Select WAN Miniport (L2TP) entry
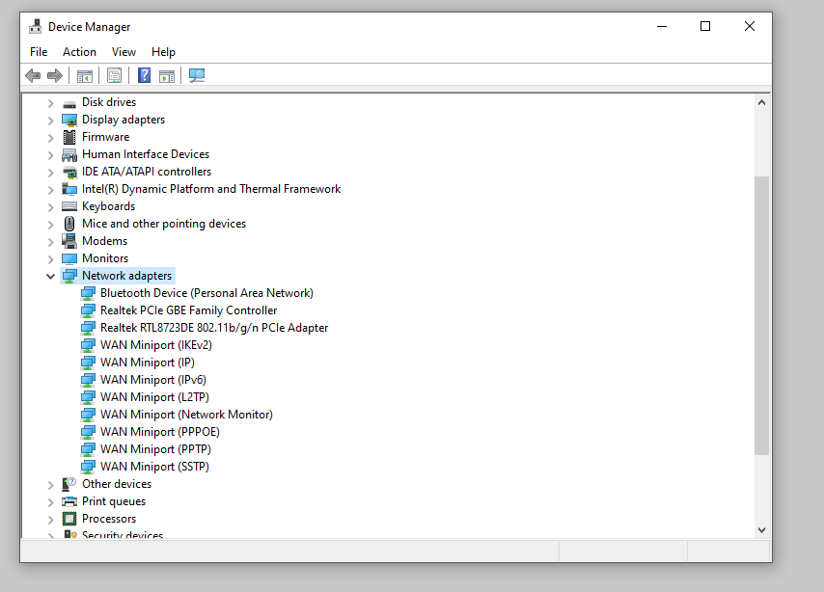 pyautogui.click(x=154, y=397)
